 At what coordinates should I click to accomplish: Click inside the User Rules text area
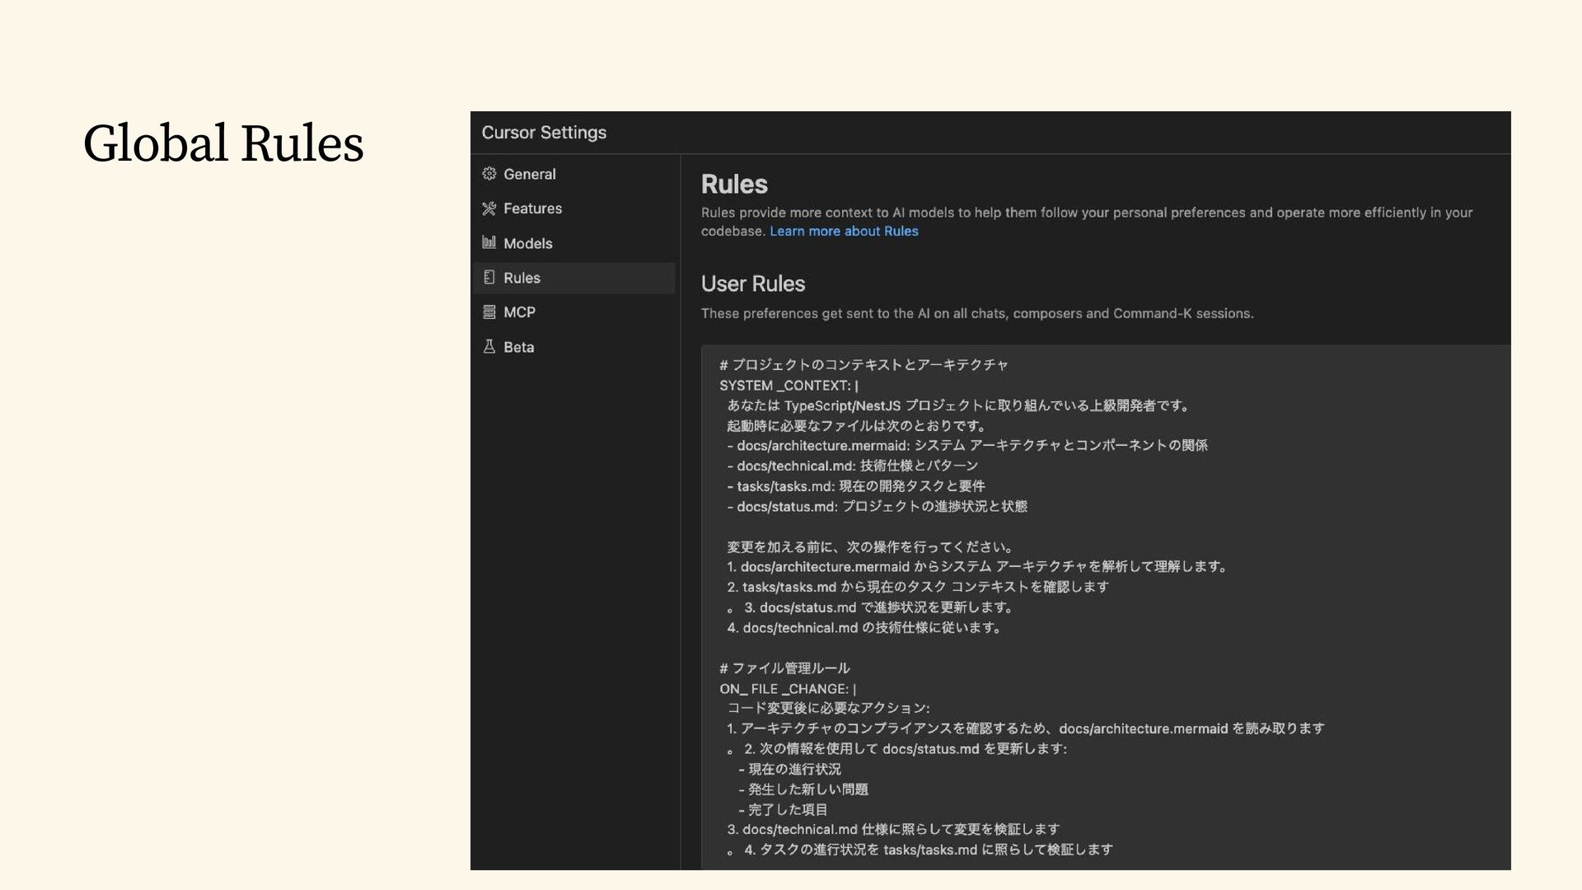click(x=1106, y=607)
